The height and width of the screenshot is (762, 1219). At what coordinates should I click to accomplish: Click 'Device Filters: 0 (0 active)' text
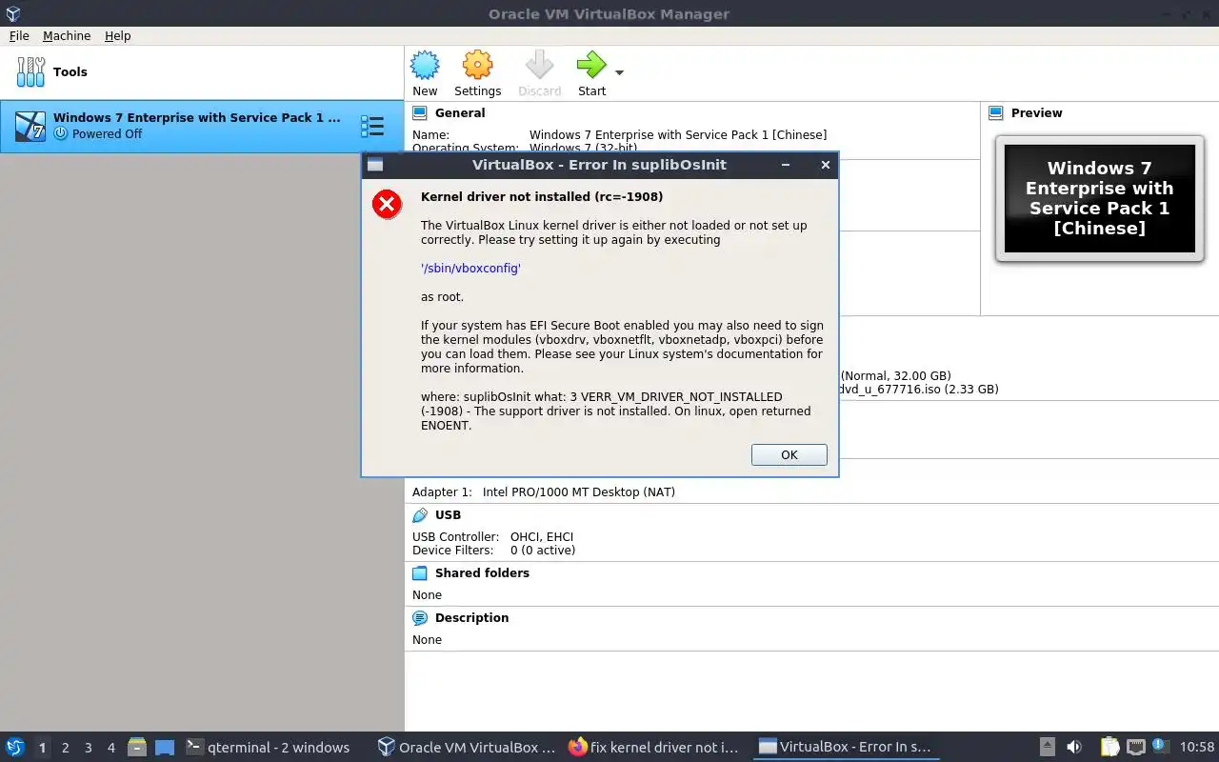pos(493,551)
